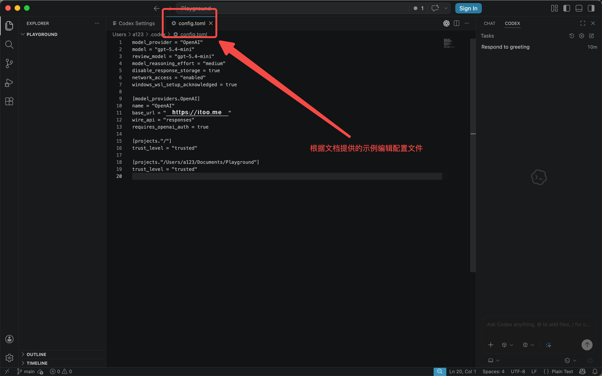Show Codex task history

(572, 36)
